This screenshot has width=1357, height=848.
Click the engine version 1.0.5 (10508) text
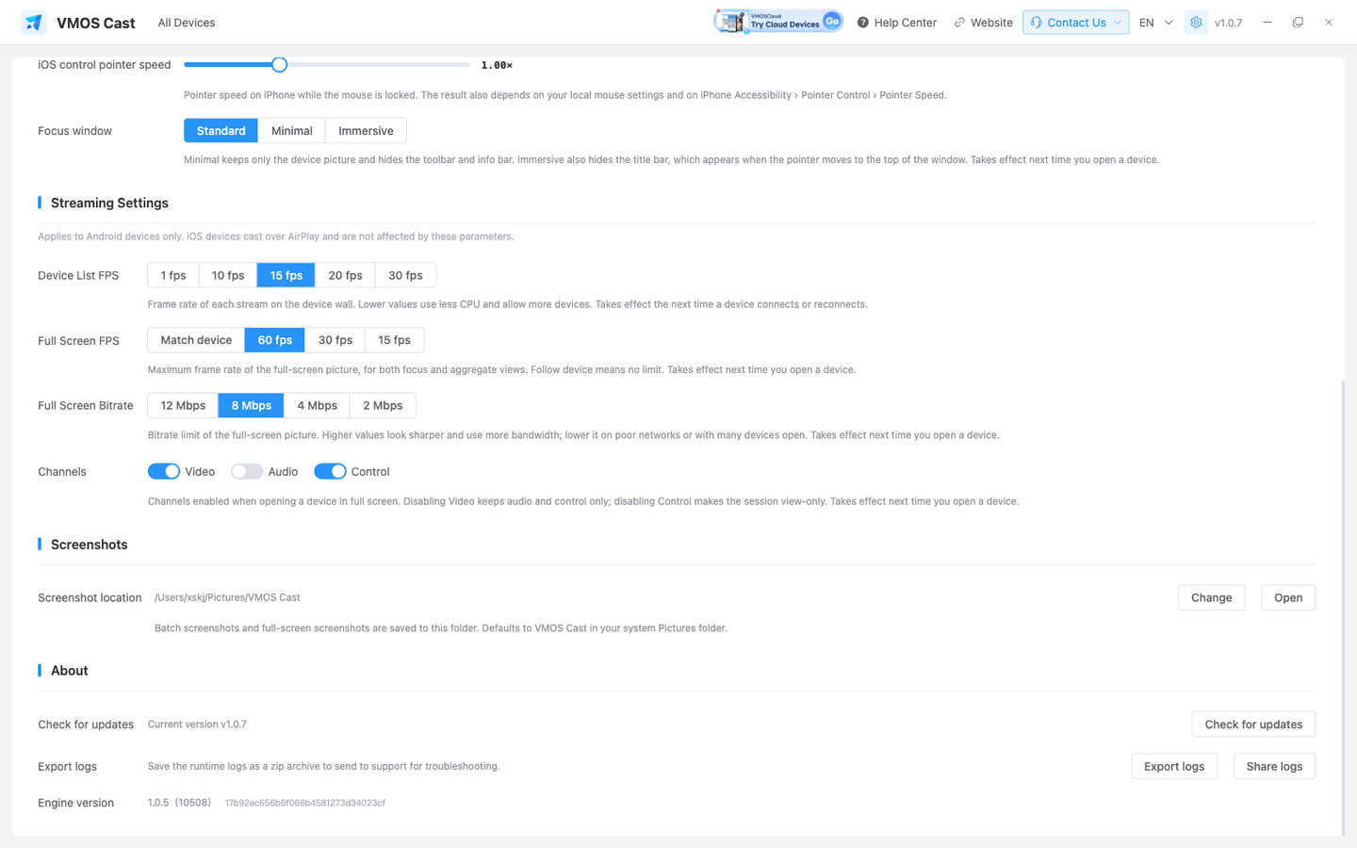[x=179, y=803]
